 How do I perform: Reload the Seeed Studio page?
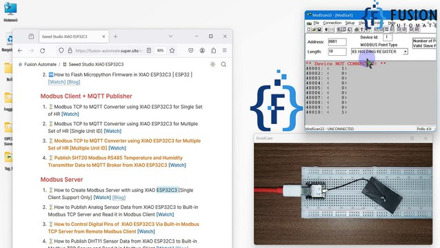click(42, 51)
